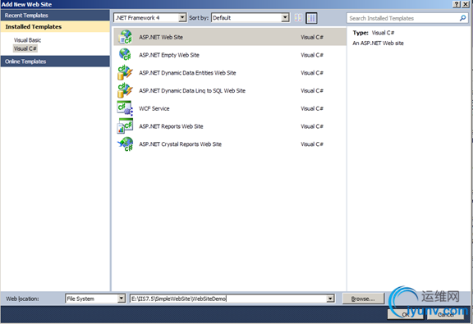The image size is (473, 324).
Task: Open the Online Templates section
Action: (55, 62)
